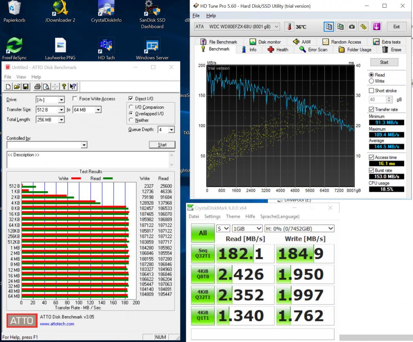Click the Save floppy disk icon in ATTO
This screenshot has height=342, width=413.
[x=26, y=86]
